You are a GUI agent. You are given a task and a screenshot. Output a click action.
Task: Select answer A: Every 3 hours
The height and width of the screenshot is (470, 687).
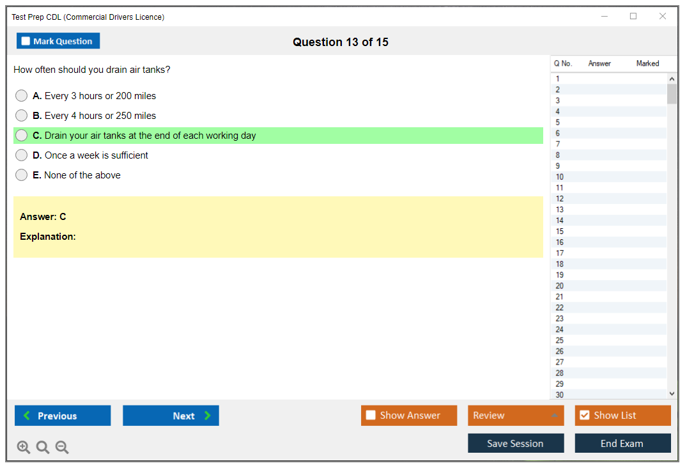click(22, 96)
